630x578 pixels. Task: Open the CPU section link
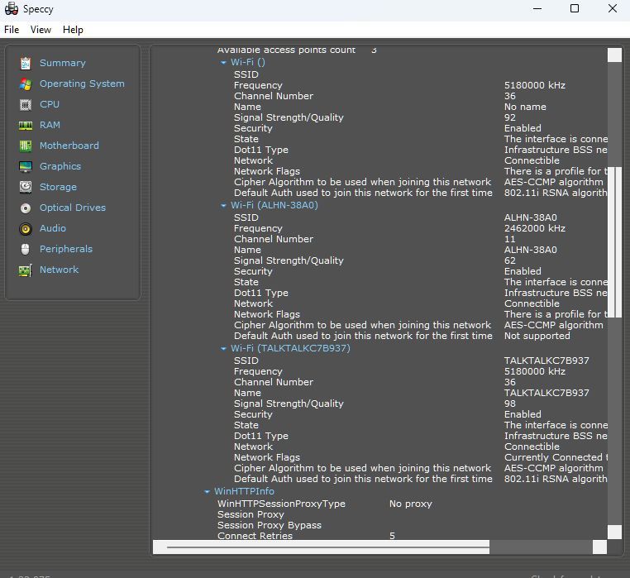click(50, 104)
